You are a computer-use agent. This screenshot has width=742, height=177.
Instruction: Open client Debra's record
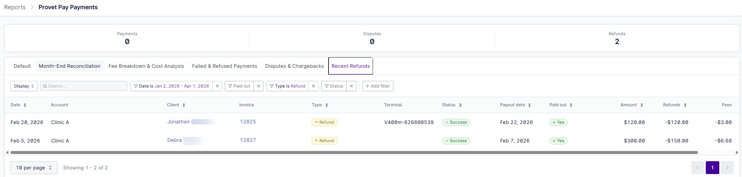pos(174,140)
